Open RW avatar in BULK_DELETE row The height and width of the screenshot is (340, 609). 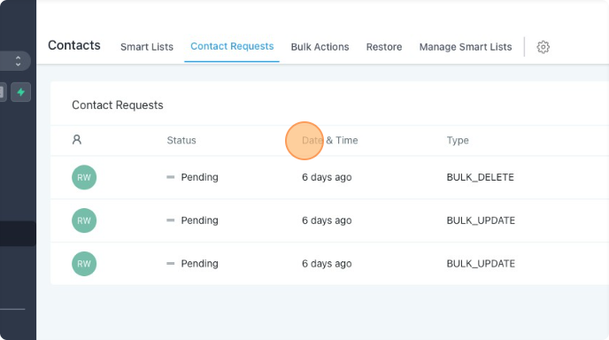[84, 177]
